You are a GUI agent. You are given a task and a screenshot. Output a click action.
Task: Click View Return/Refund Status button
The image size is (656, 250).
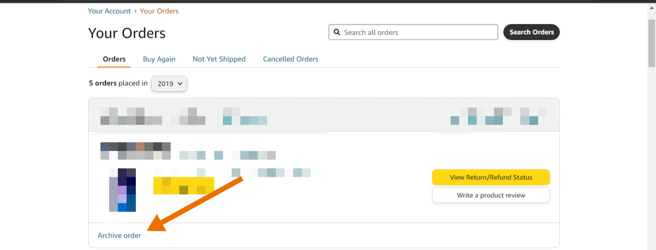tap(491, 177)
